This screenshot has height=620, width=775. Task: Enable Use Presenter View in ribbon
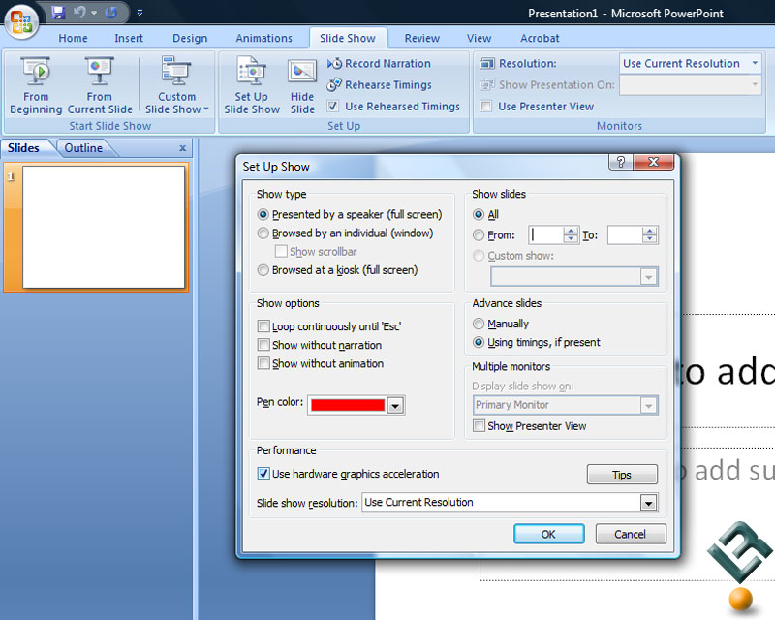pyautogui.click(x=486, y=107)
